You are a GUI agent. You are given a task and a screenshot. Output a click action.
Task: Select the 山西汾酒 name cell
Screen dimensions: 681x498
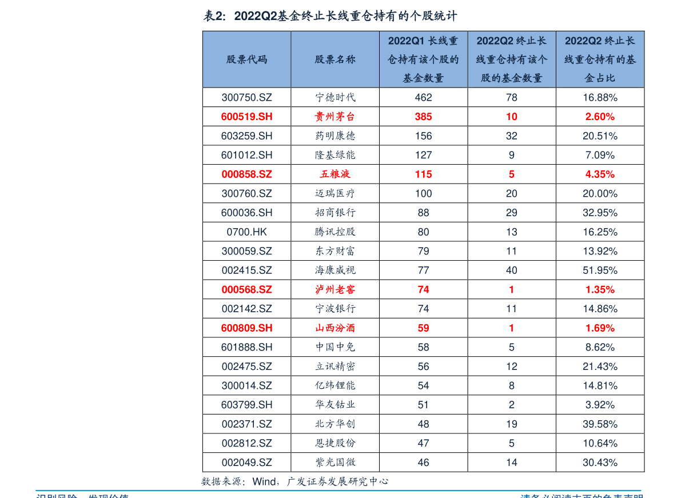(335, 328)
